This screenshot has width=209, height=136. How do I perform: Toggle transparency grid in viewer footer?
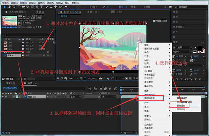[x=130, y=78]
